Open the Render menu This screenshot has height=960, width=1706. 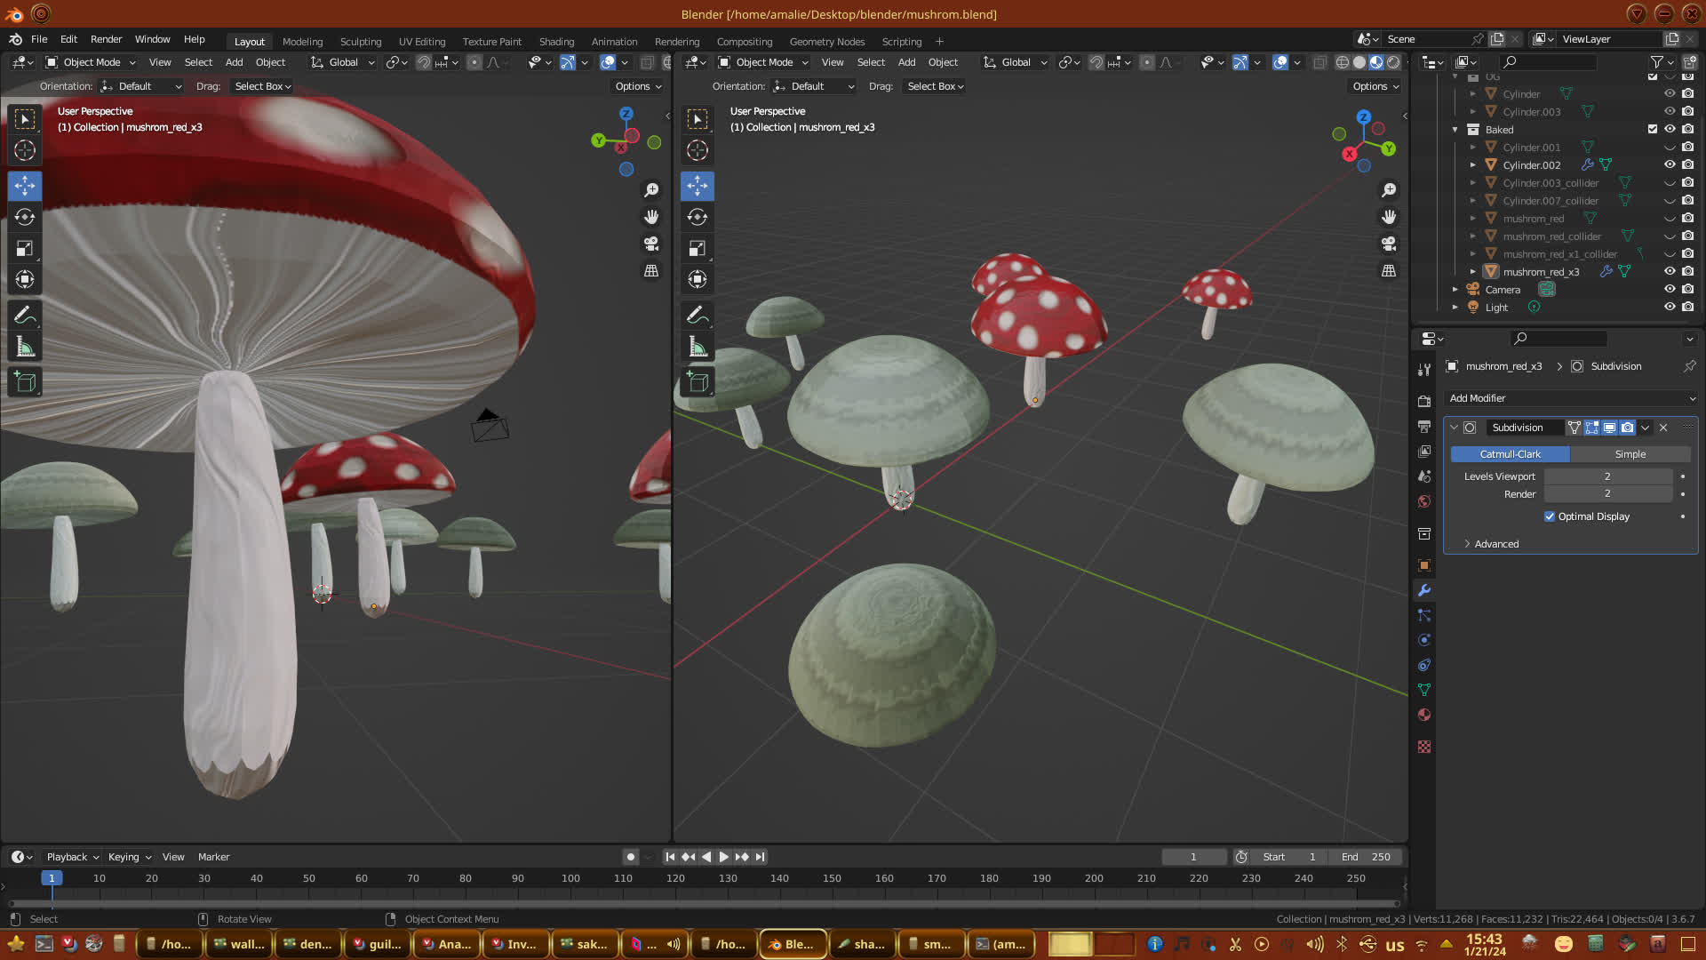click(106, 39)
